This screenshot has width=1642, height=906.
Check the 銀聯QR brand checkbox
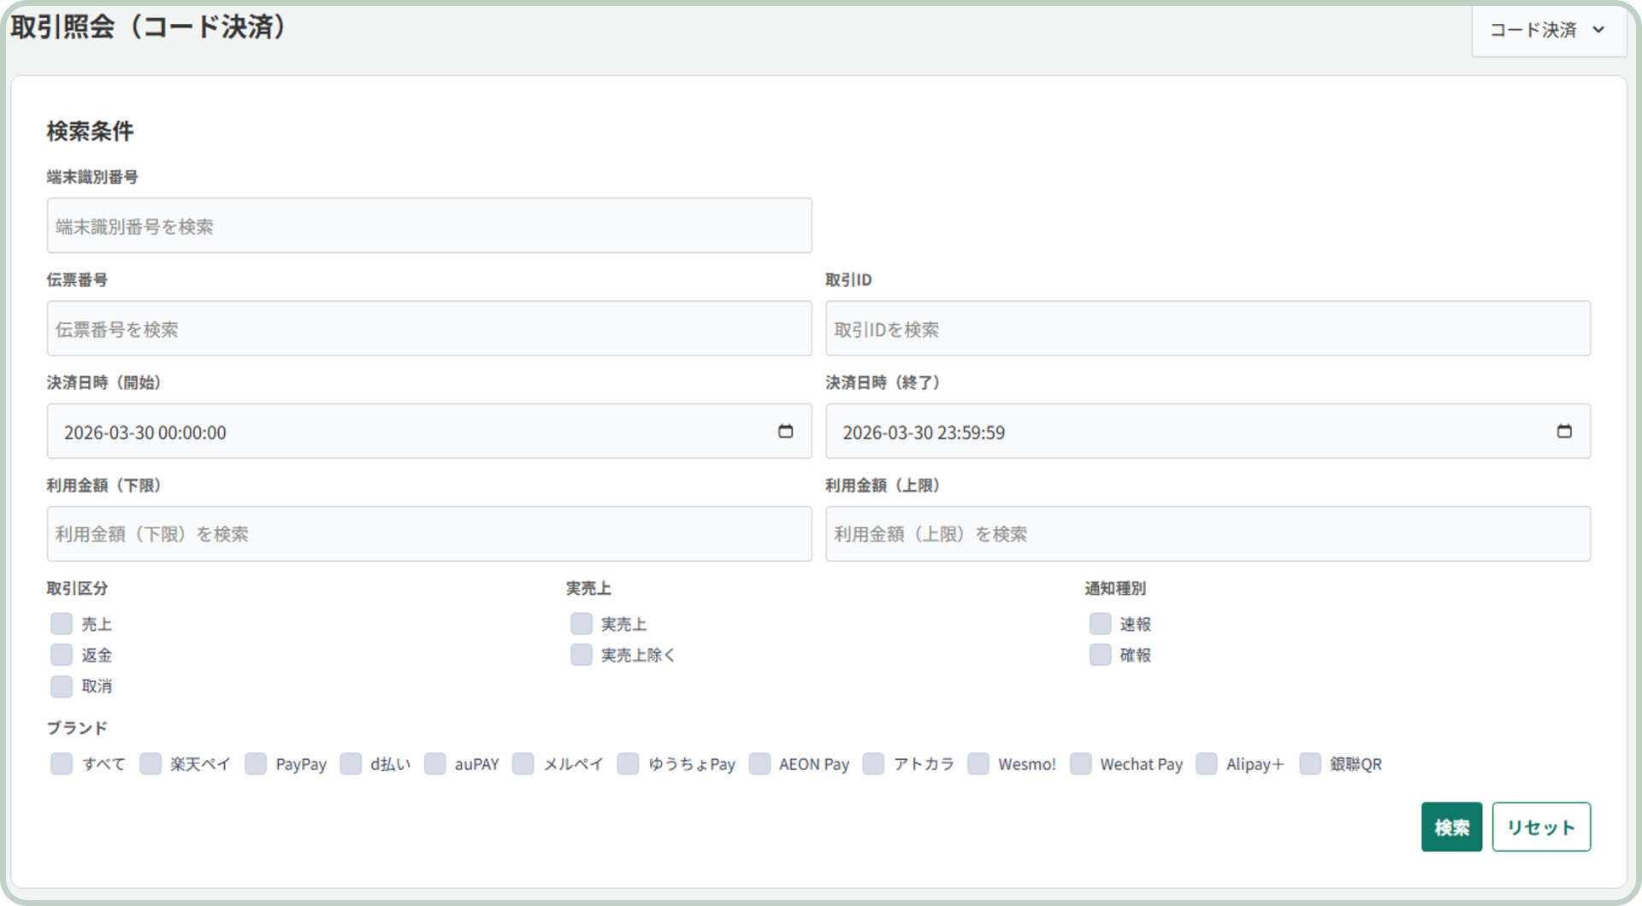coord(1309,764)
